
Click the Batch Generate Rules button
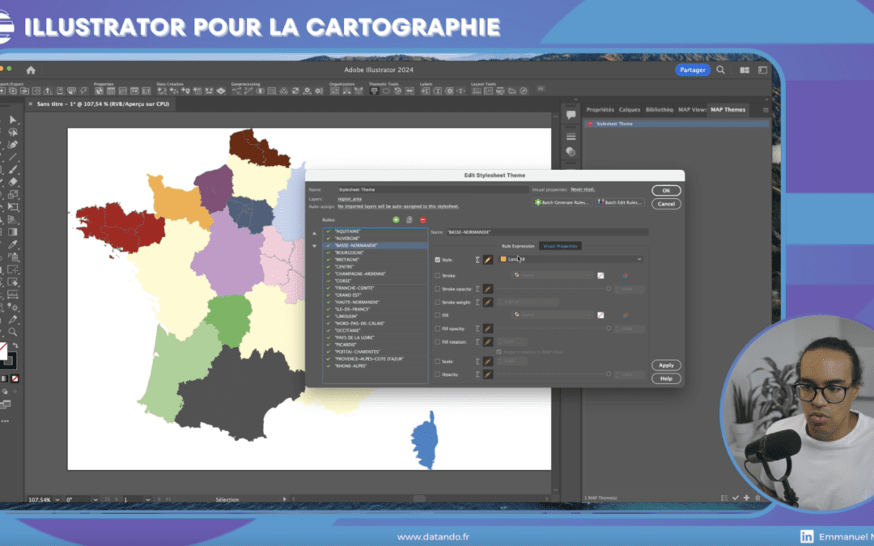point(562,202)
